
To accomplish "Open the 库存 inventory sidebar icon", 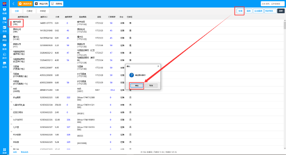I will 4,56.
